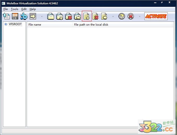The height and width of the screenshot is (135, 177).
Task: Open the Help menu
Action: [33, 9]
